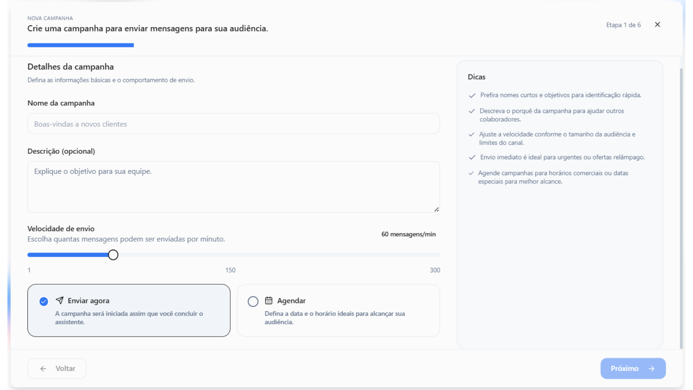Close the Nova Campanha dialog with X
The height and width of the screenshot is (390, 693).
tap(657, 25)
